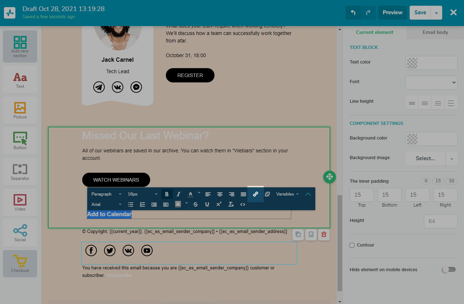464x304 pixels.
Task: Click the Unsubscribe link
Action: pyautogui.click(x=119, y=275)
